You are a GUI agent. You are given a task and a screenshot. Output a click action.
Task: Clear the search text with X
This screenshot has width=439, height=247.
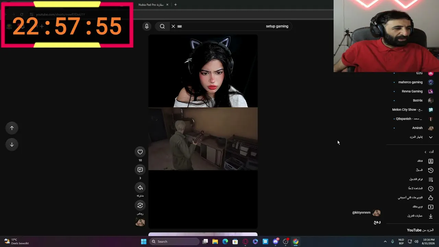tap(173, 26)
